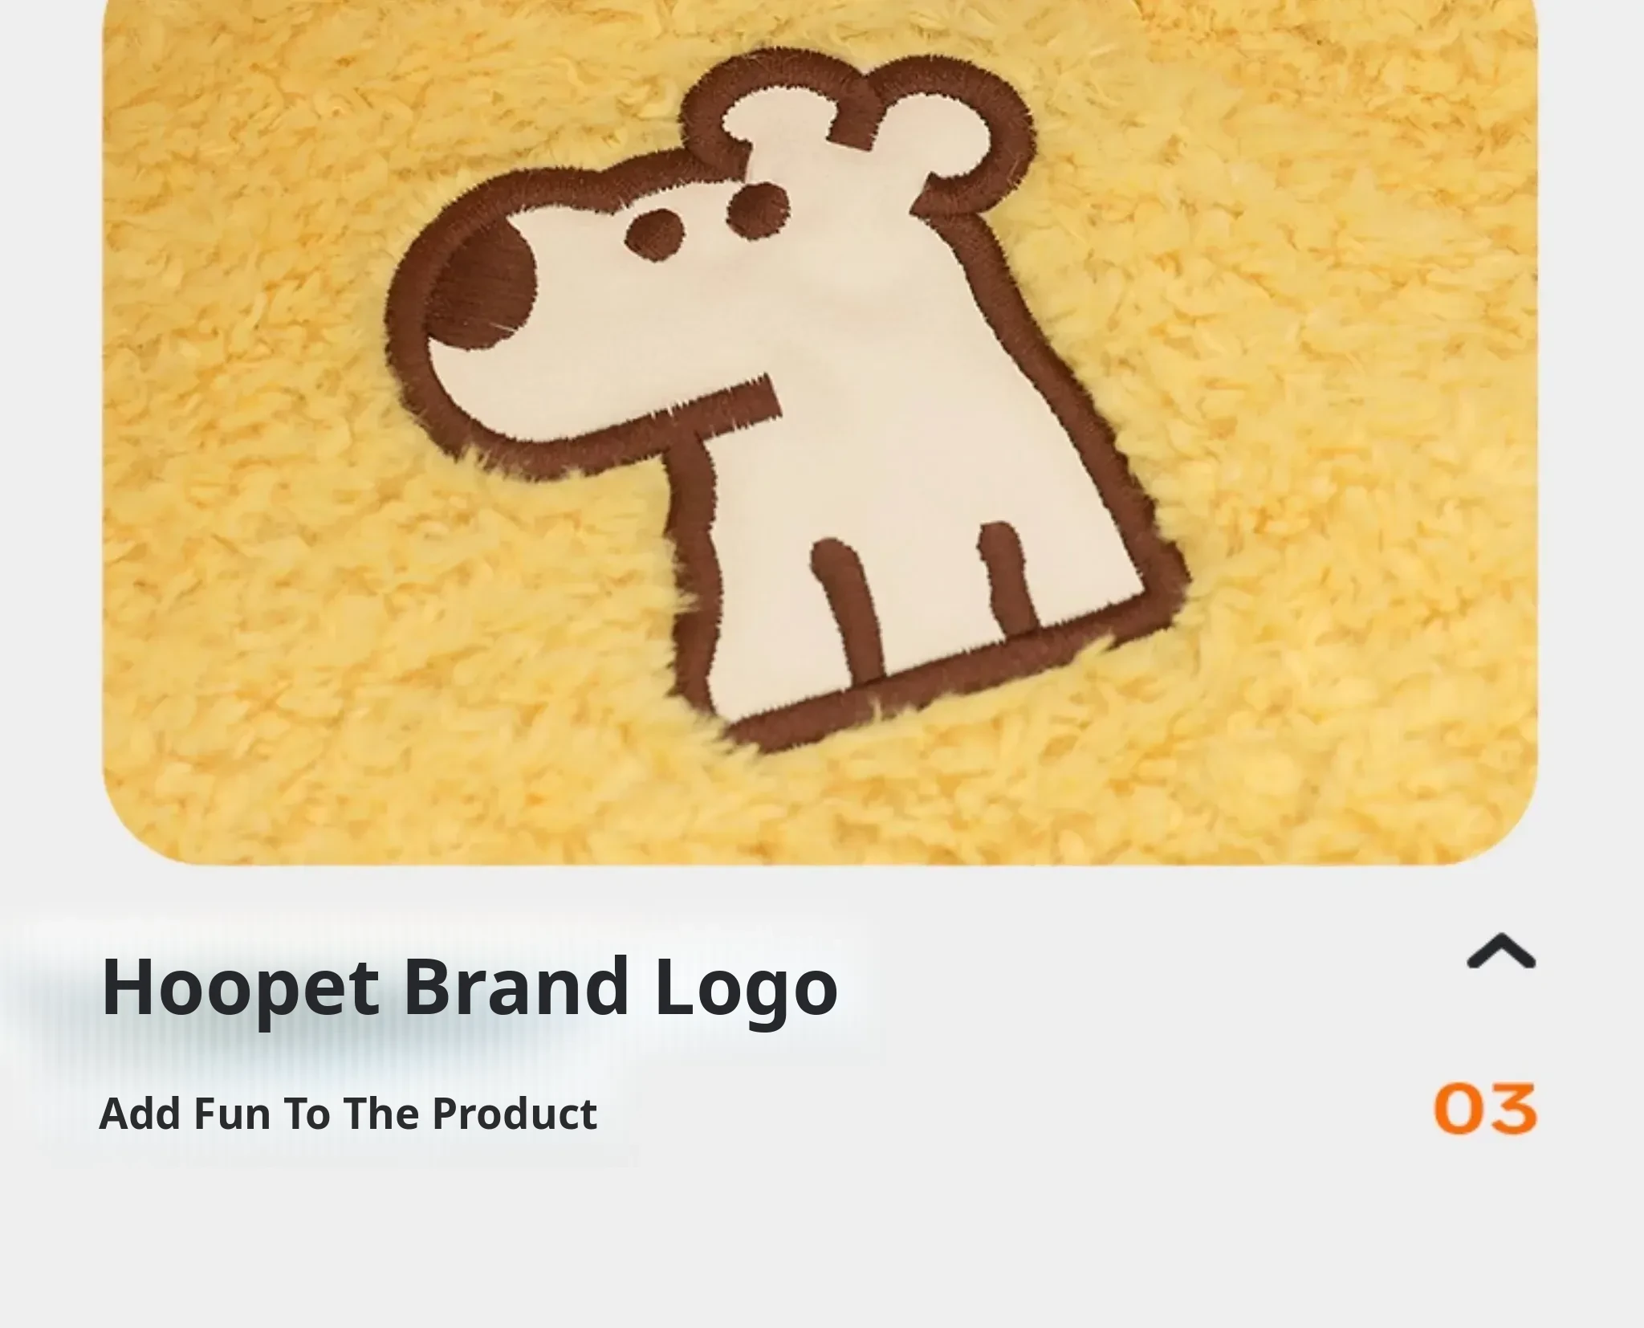Tap the orange 03 step number
The image size is (1644, 1328).
(1485, 1109)
